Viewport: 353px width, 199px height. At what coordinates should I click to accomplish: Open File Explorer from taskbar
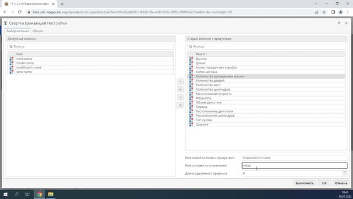[x=51, y=194]
